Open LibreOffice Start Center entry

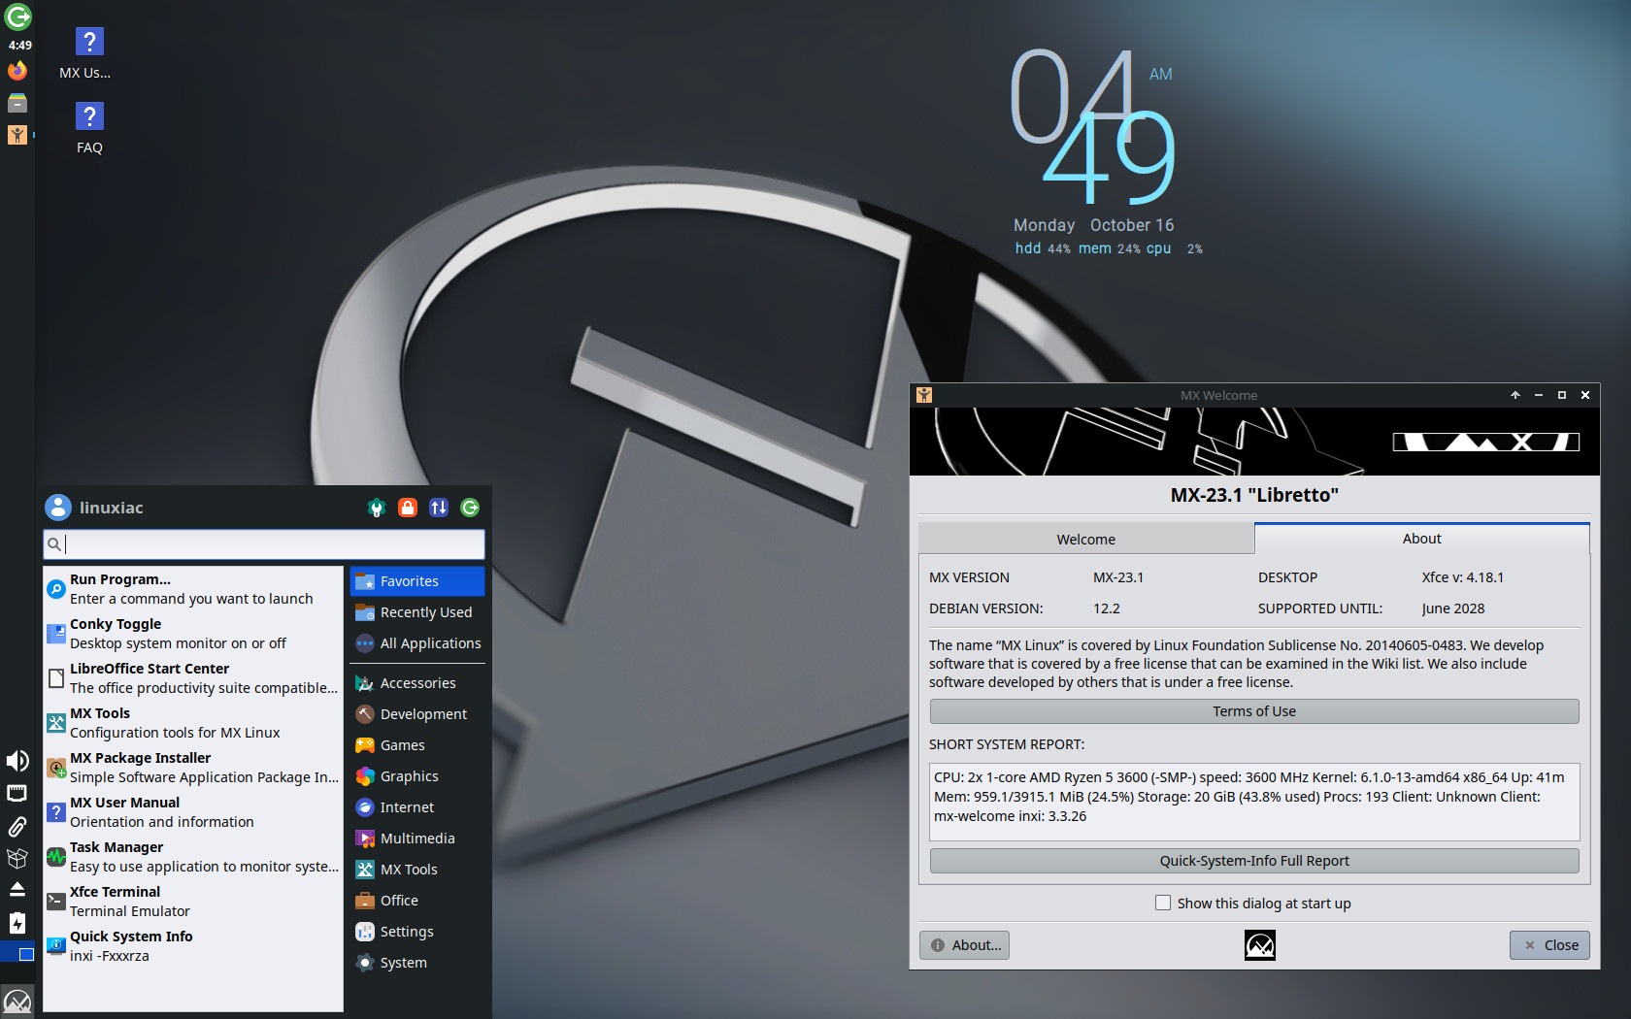click(x=193, y=678)
